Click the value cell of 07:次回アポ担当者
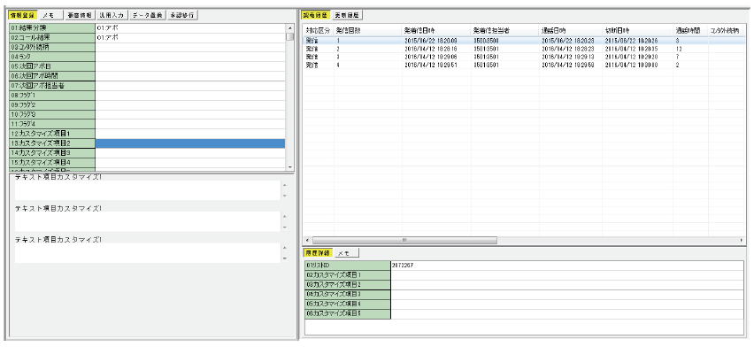Viewport: 754px width, 347px height. point(190,86)
